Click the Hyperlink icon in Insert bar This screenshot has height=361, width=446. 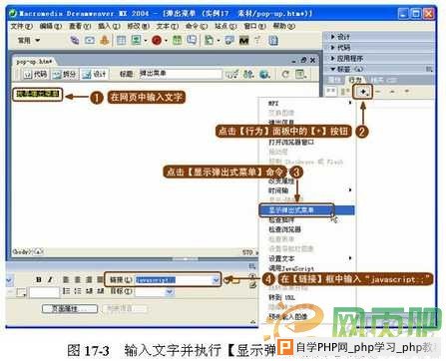[74, 41]
